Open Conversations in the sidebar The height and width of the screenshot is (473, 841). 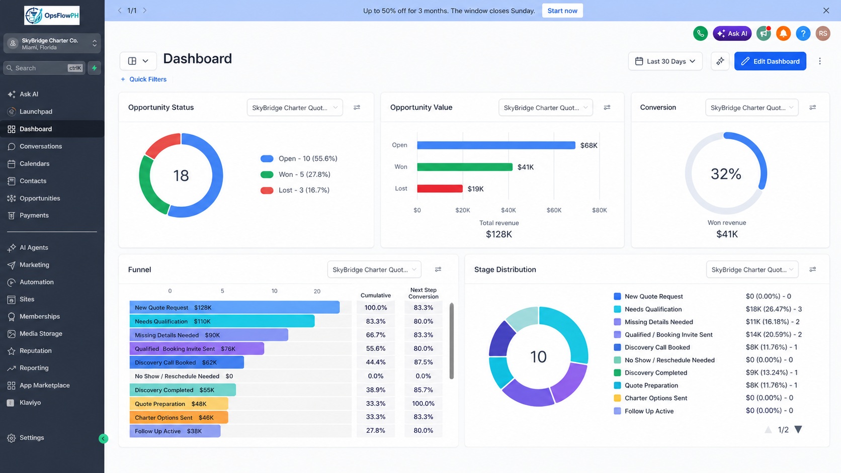click(x=52, y=146)
